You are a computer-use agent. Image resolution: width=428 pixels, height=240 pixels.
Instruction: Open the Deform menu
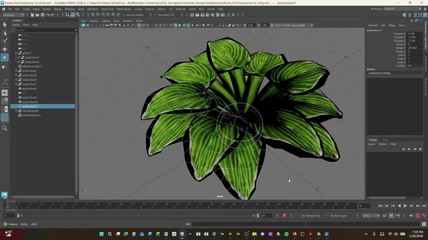tap(162, 9)
